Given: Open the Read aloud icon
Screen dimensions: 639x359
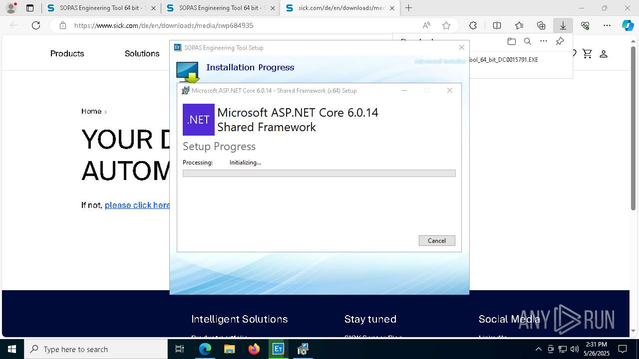Looking at the screenshot, I should point(426,25).
